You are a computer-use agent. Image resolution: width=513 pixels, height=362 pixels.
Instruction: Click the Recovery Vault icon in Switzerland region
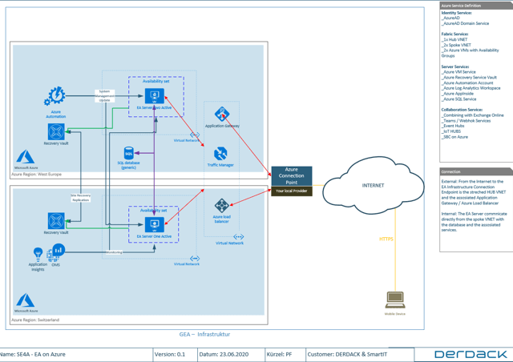[x=56, y=221]
